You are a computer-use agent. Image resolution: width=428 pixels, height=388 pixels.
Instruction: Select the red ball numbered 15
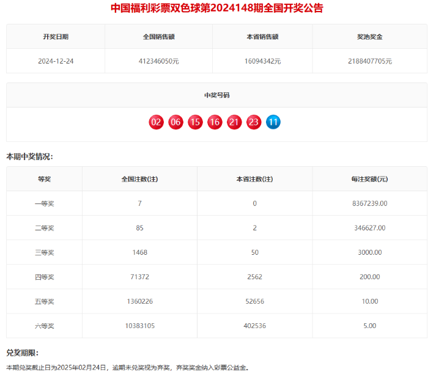coord(195,122)
